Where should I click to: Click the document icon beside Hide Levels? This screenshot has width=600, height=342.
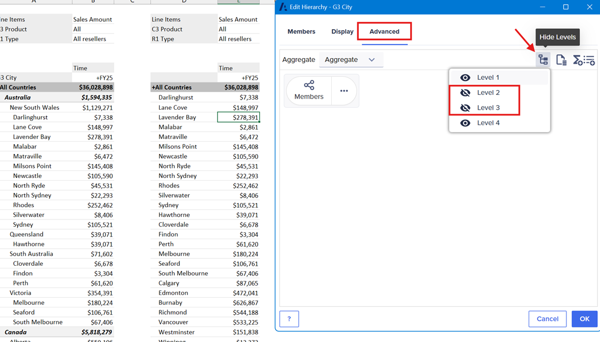(561, 60)
